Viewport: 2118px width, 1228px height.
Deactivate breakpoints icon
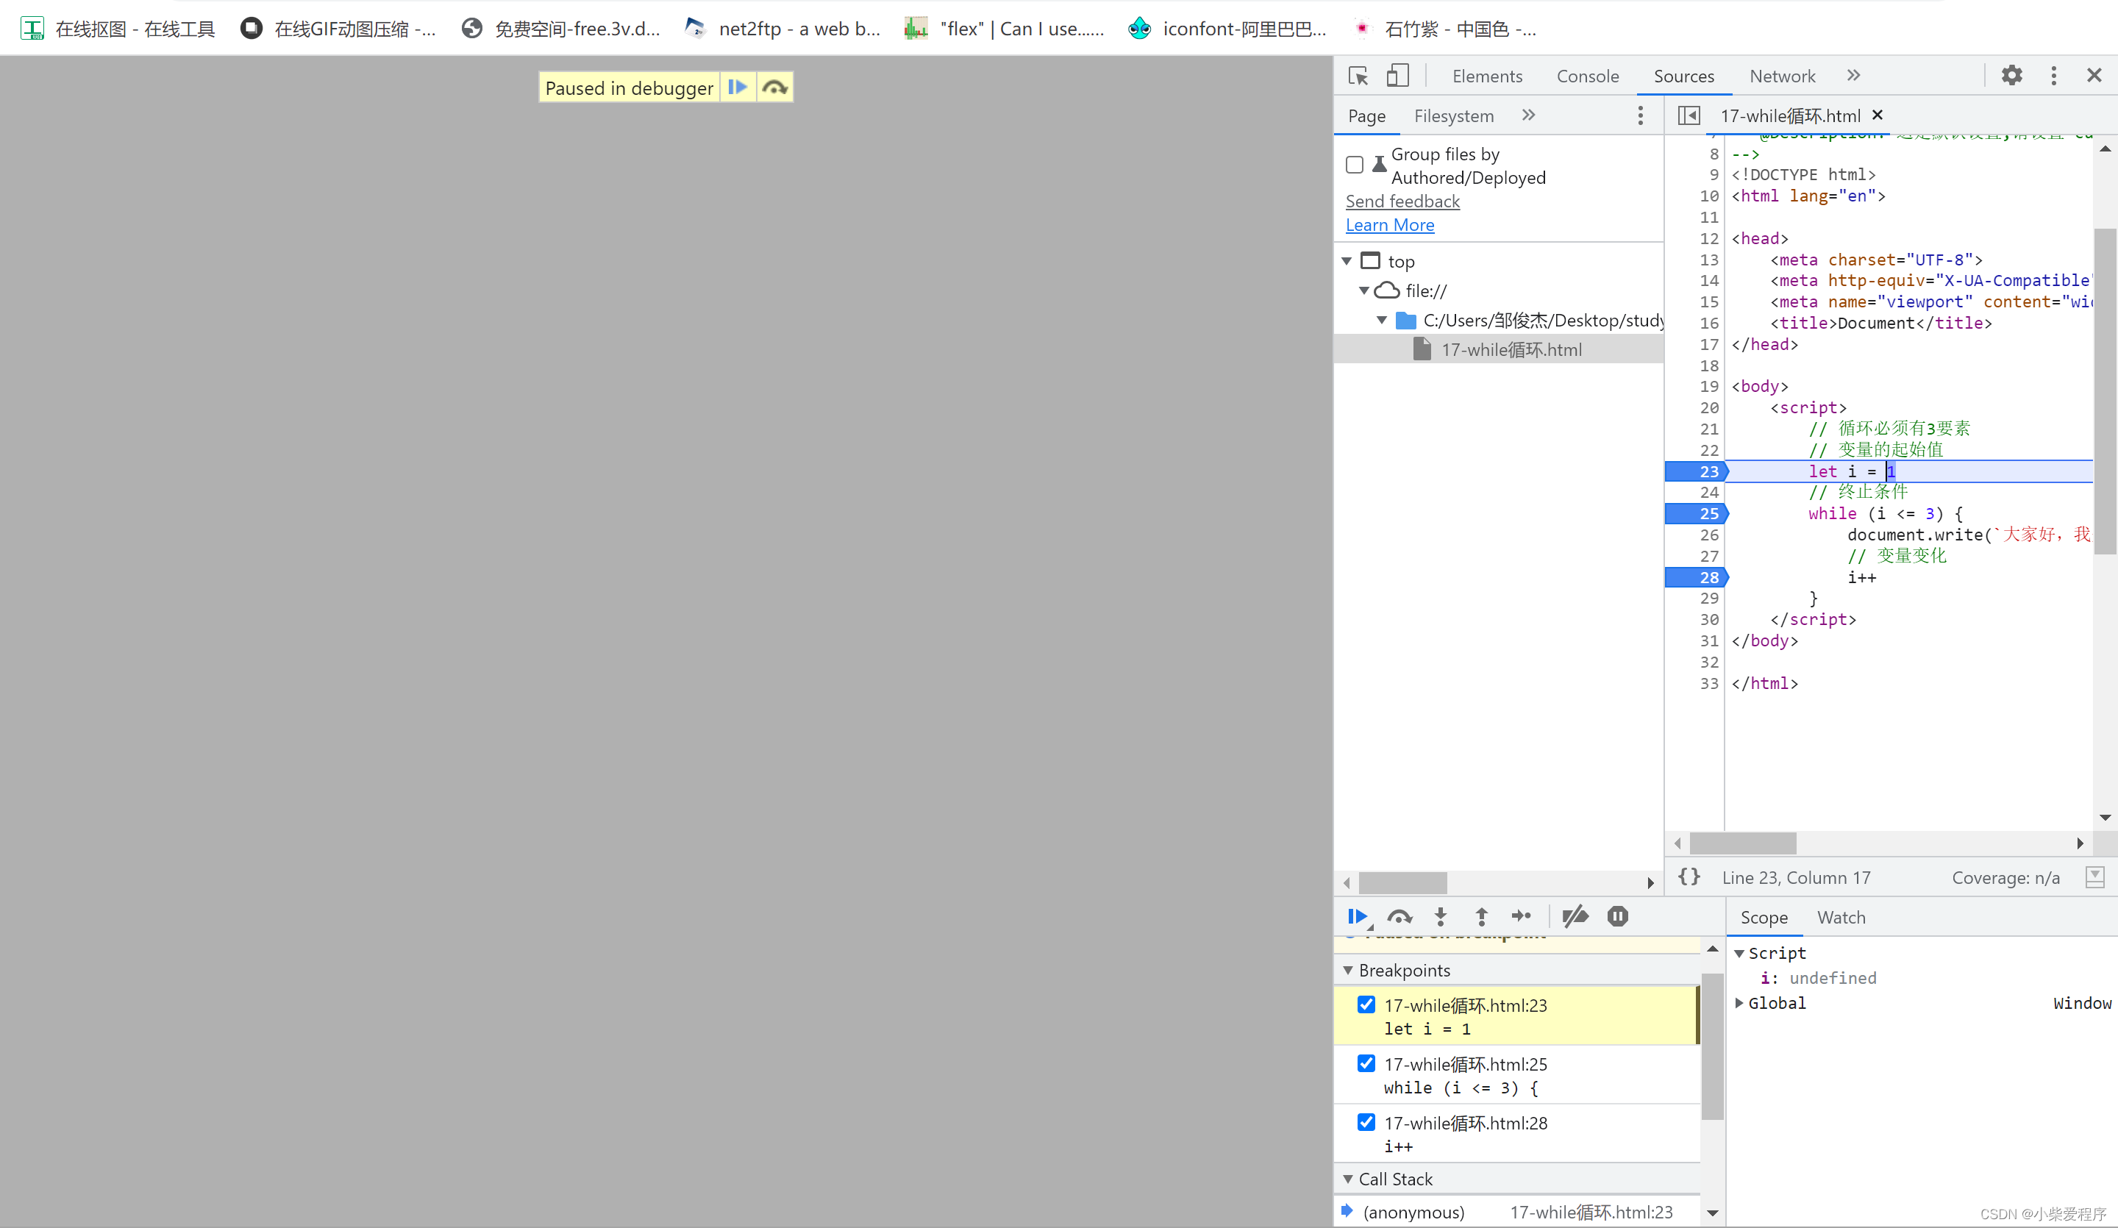pos(1575,916)
